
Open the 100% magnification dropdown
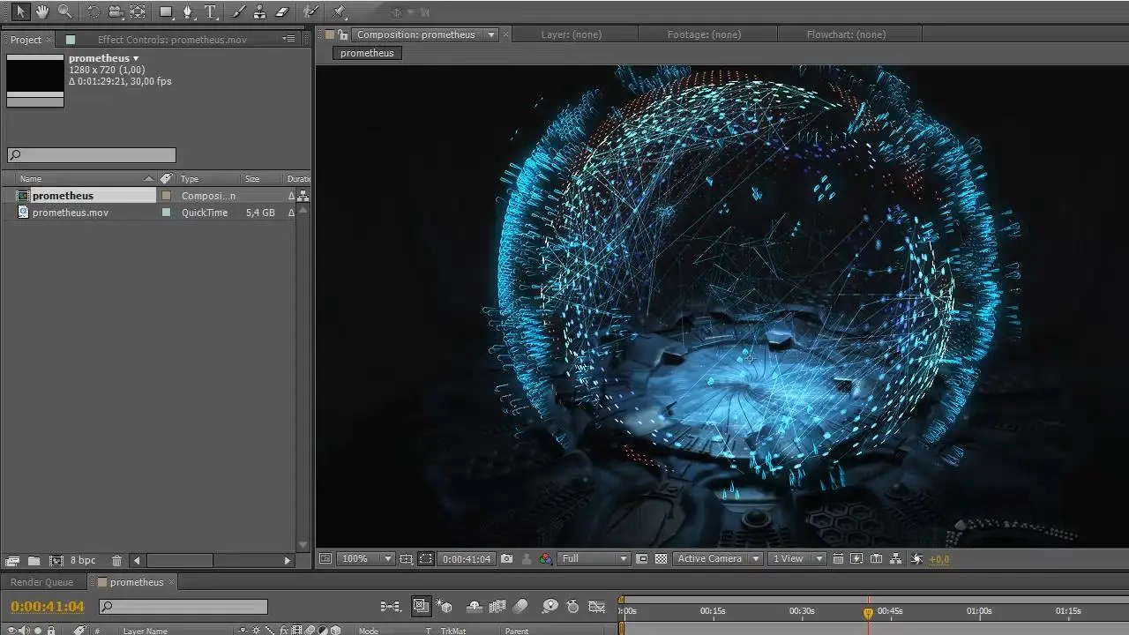[366, 558]
